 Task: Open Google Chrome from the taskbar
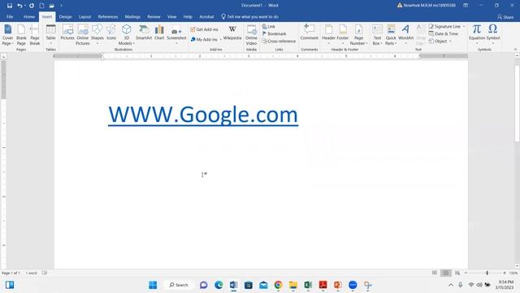pos(278,285)
